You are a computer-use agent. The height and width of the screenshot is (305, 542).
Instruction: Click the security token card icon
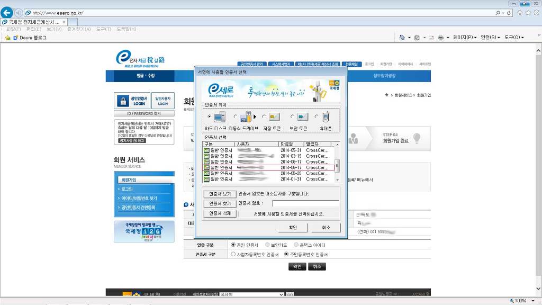[x=302, y=117]
